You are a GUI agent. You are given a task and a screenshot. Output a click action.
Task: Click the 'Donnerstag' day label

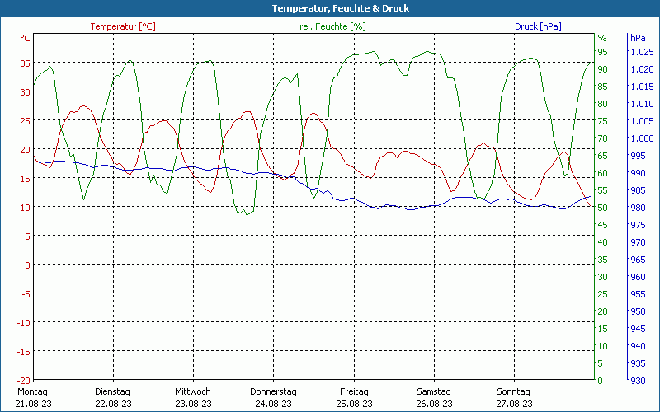pyautogui.click(x=273, y=391)
